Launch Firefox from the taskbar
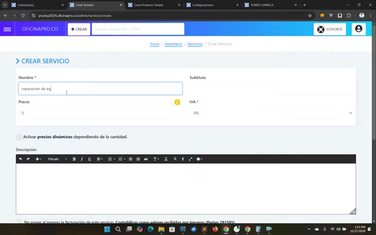This screenshot has height=235, width=376. [x=215, y=229]
